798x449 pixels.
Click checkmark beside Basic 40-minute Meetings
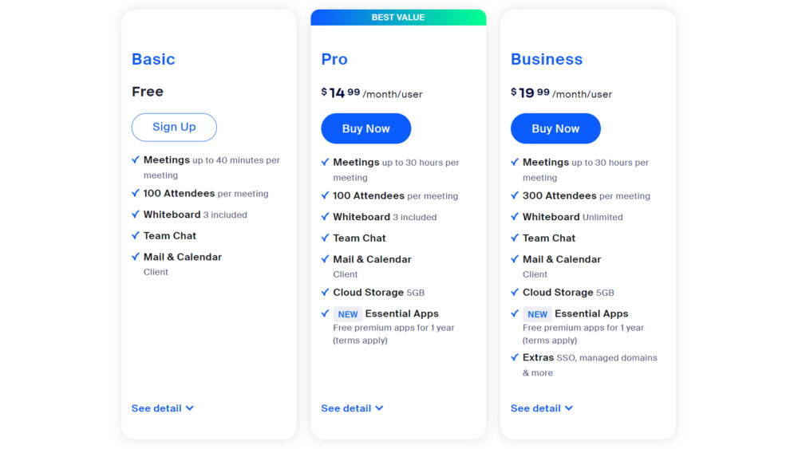[136, 160]
